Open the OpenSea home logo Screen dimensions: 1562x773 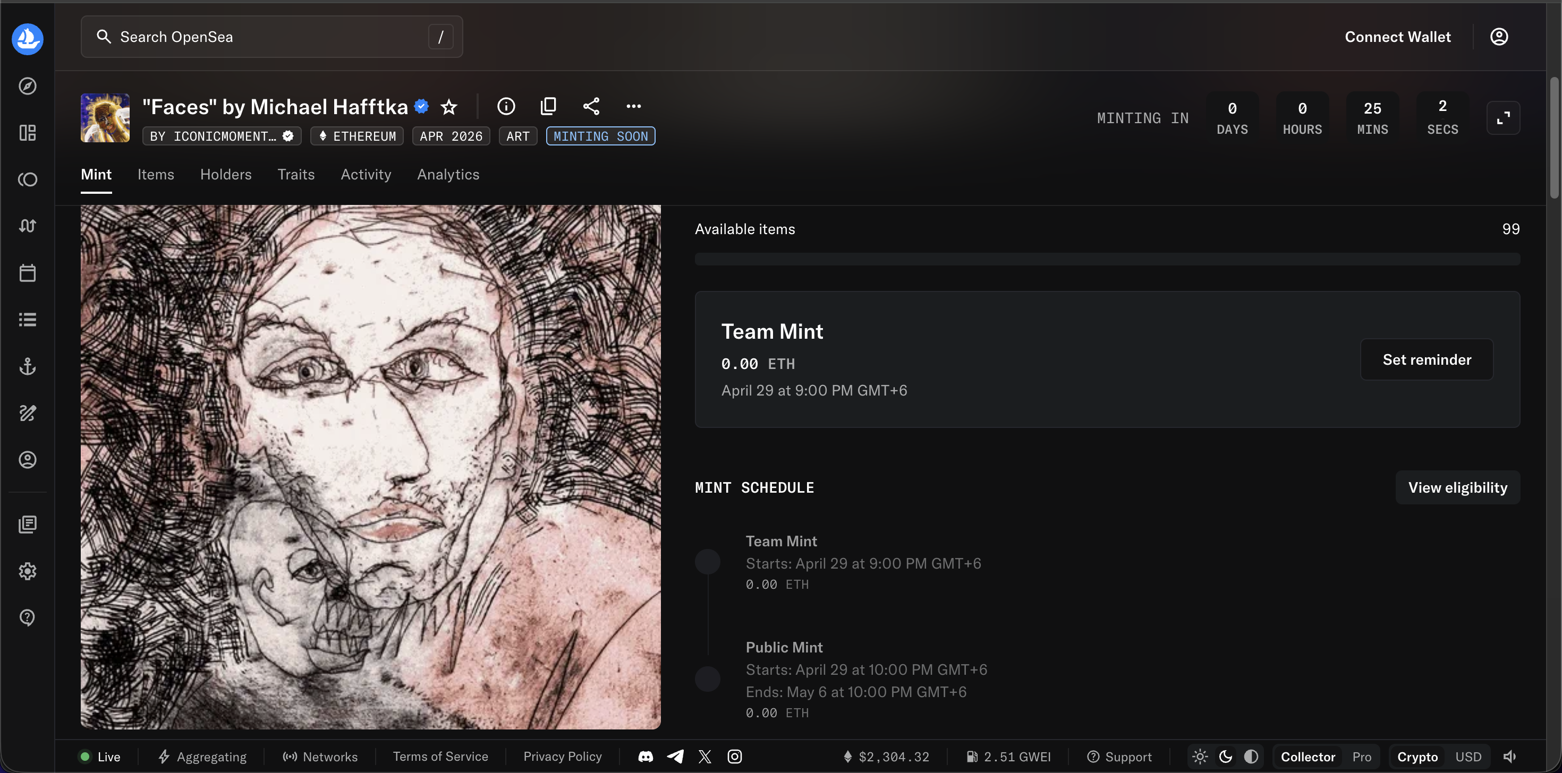click(x=27, y=39)
